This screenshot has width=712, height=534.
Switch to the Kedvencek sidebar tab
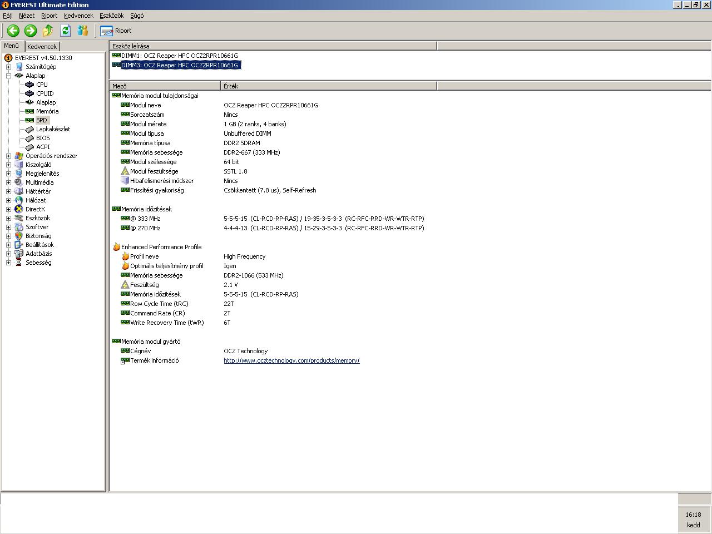click(42, 47)
